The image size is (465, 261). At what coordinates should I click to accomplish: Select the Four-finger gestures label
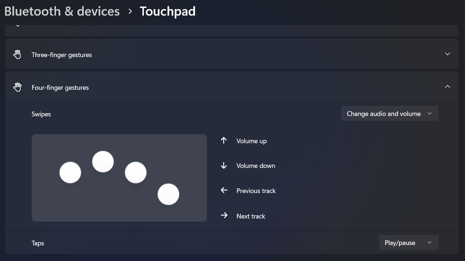click(x=60, y=88)
